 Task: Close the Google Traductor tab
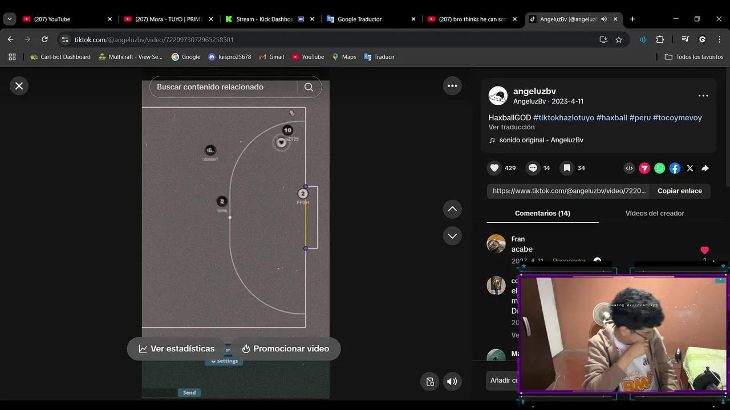[413, 19]
